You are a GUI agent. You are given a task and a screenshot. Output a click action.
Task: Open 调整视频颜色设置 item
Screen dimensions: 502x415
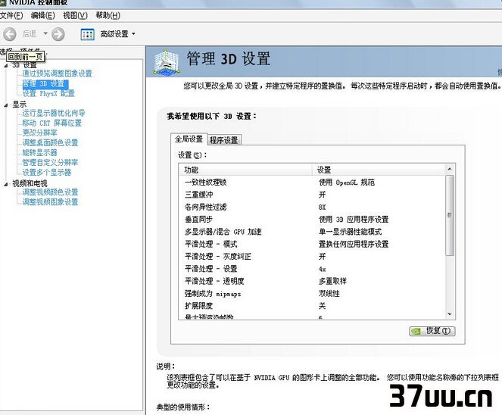(50, 192)
